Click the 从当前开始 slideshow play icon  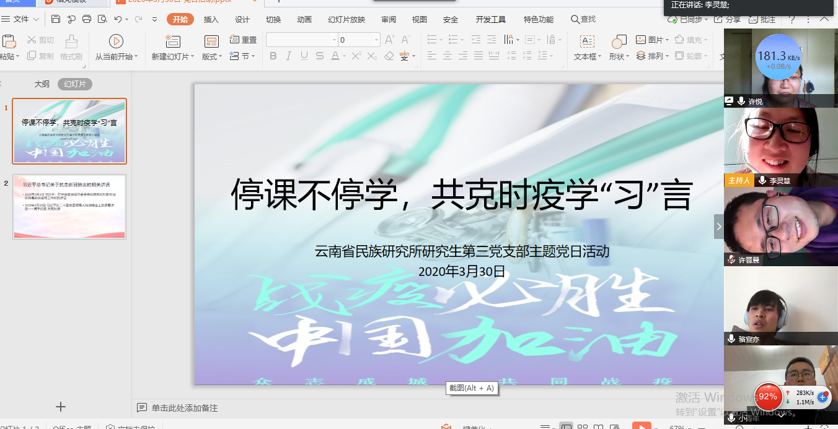(x=116, y=41)
